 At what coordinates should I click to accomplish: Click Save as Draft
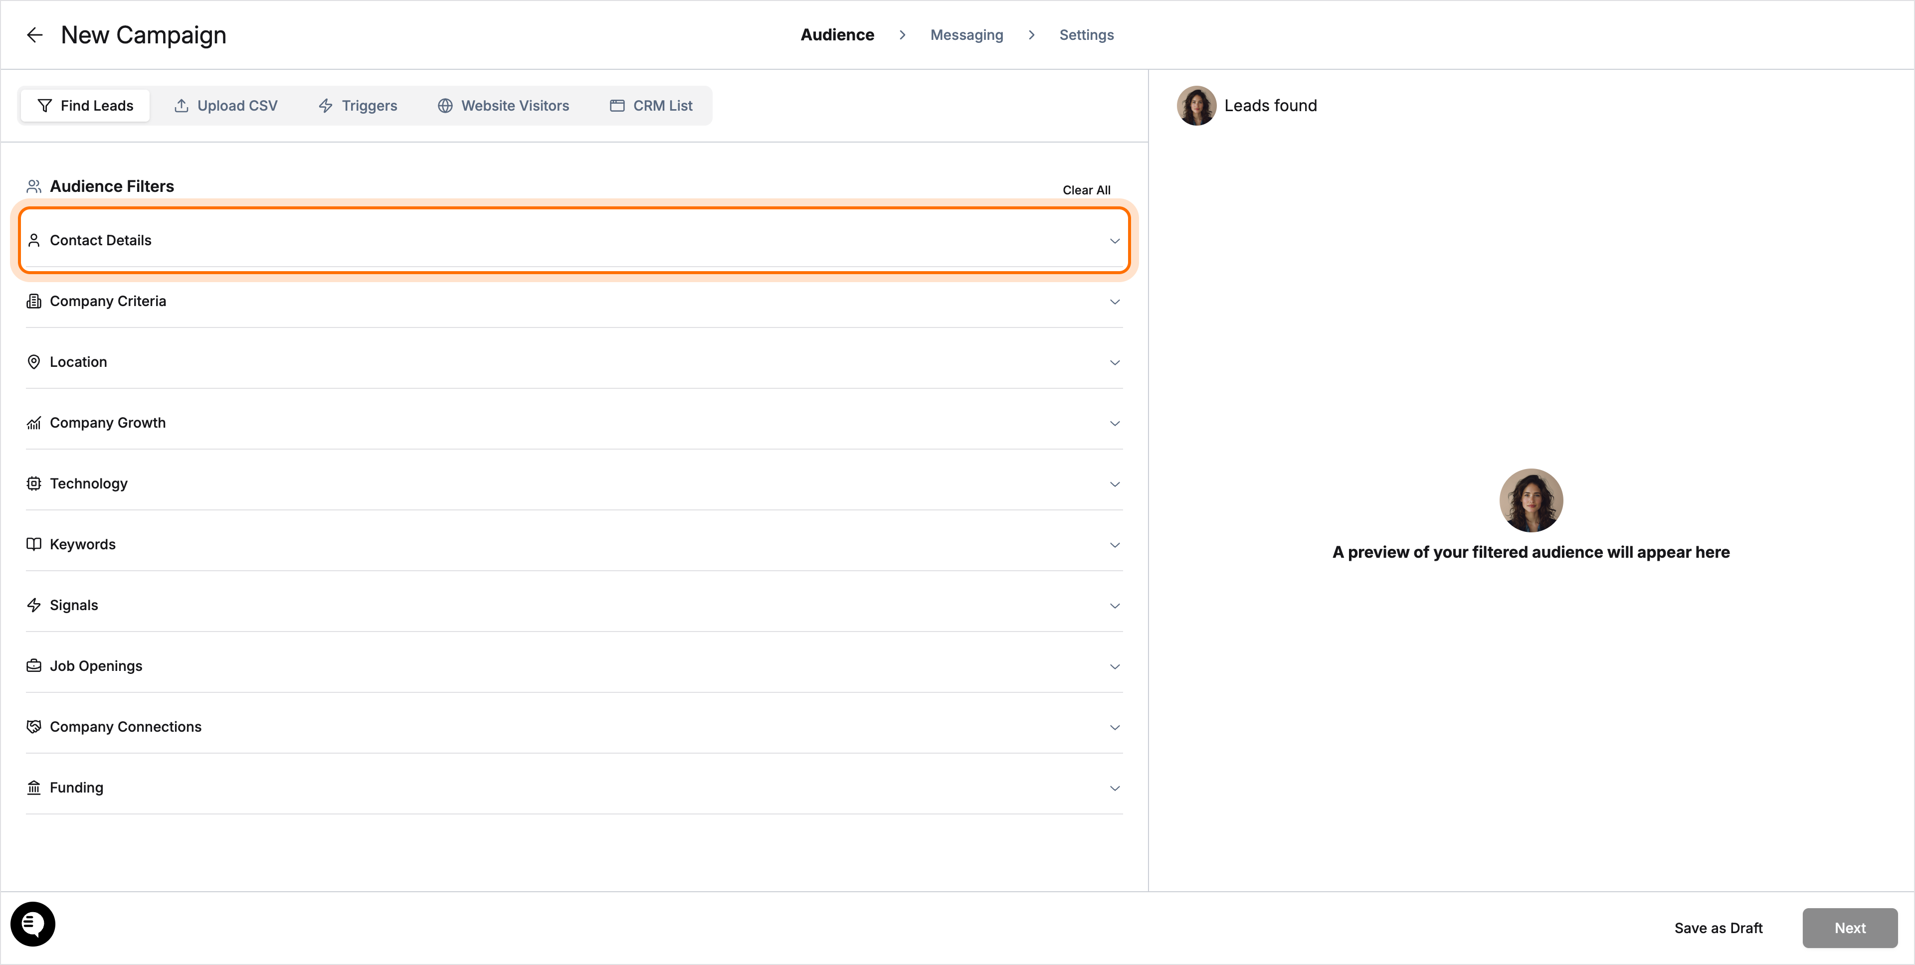tap(1718, 928)
